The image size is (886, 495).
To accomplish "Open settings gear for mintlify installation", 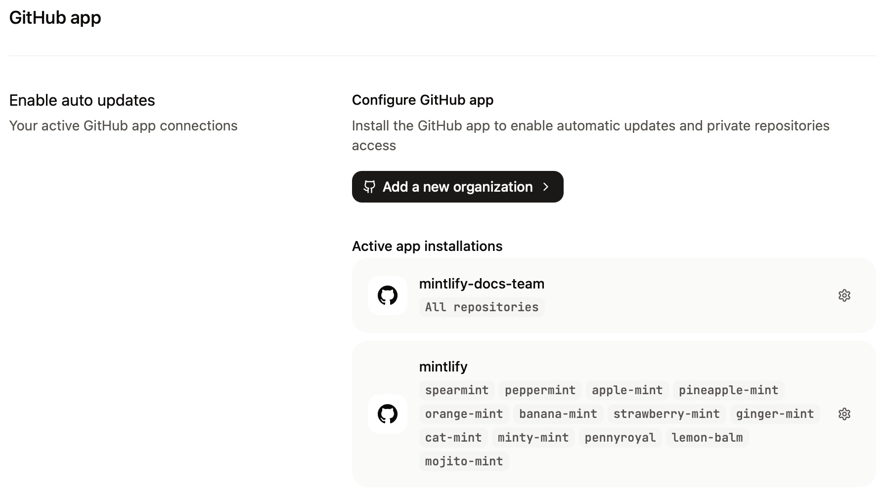I will 844,414.
